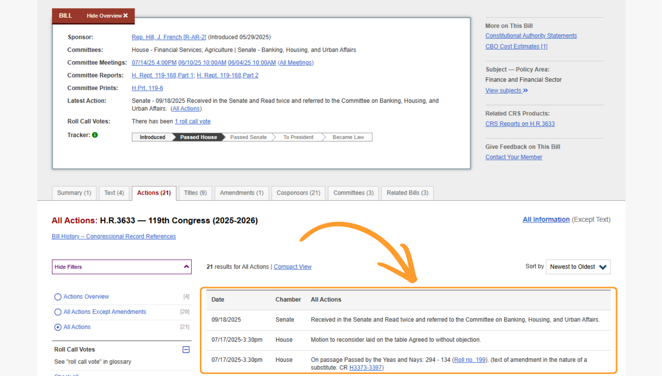Open Bill History Congressional Record References

(114, 236)
